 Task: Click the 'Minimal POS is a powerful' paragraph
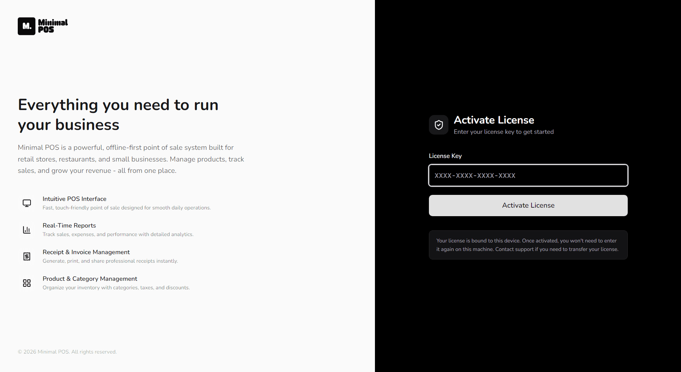(x=131, y=159)
